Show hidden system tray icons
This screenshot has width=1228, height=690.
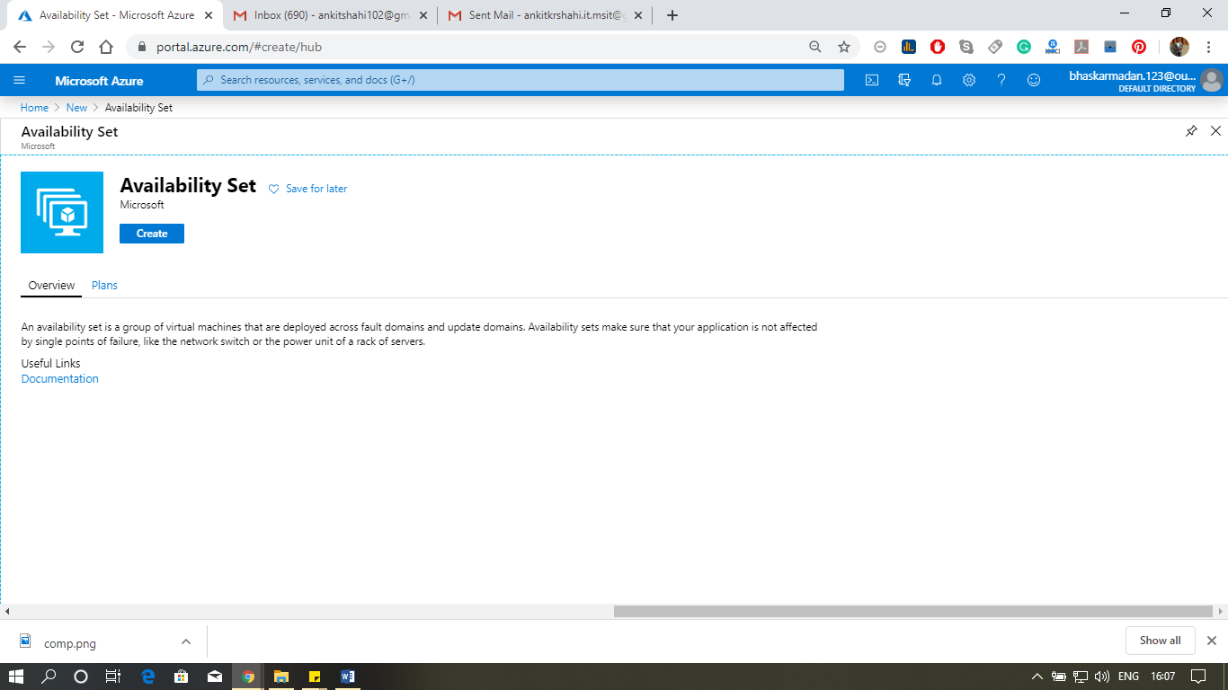point(1037,677)
